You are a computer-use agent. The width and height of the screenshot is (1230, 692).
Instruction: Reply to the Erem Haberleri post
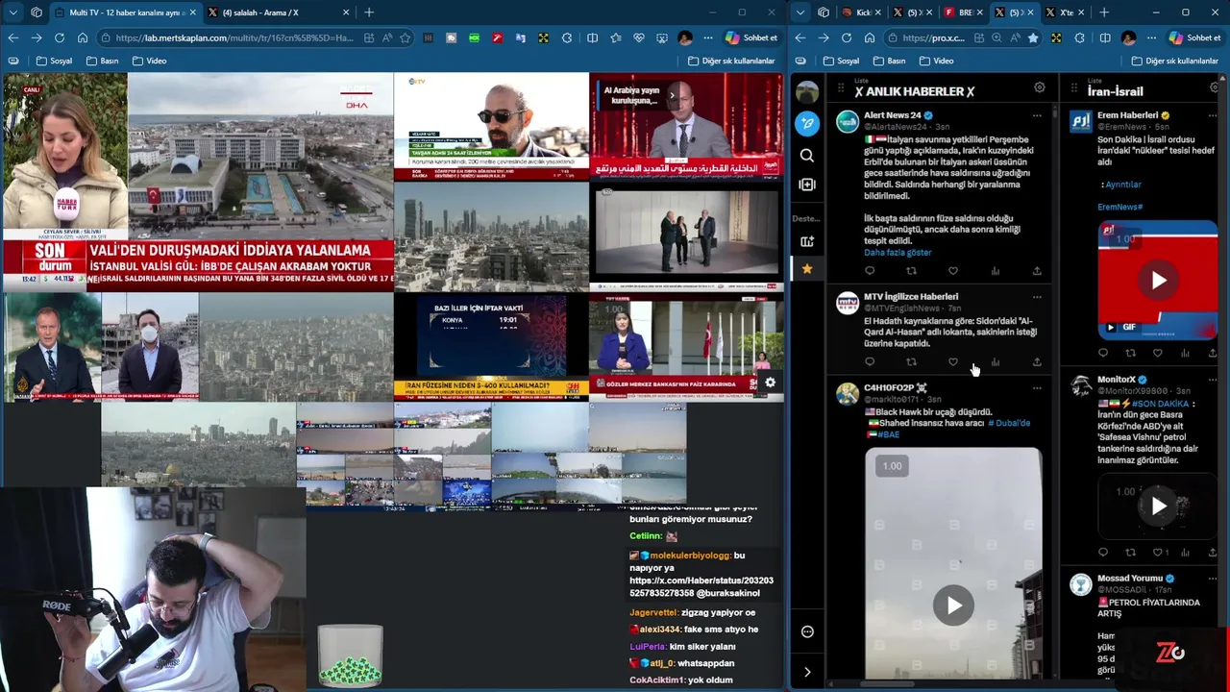(x=1103, y=354)
